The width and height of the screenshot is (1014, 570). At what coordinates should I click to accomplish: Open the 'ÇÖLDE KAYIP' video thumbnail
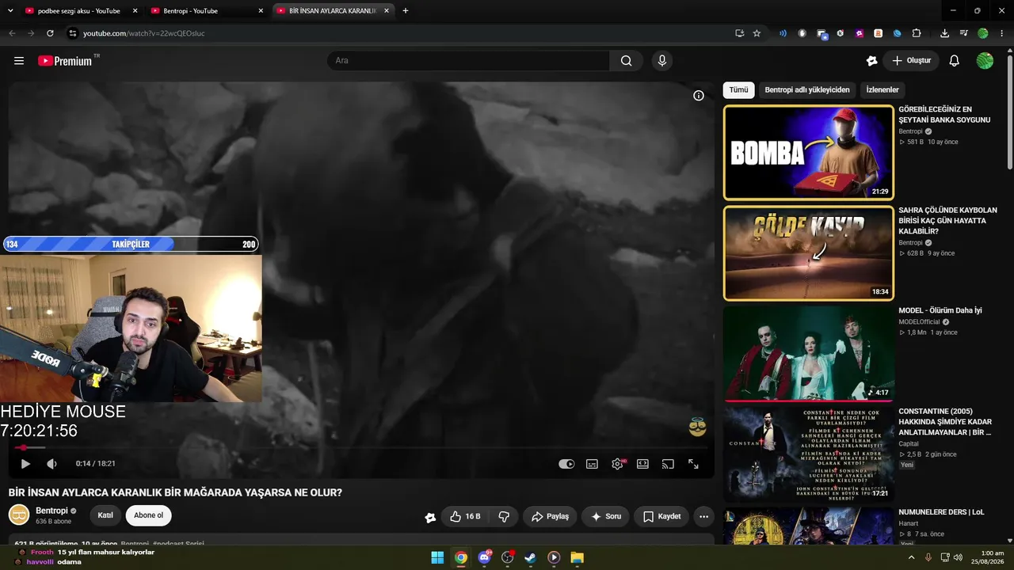pyautogui.click(x=808, y=253)
